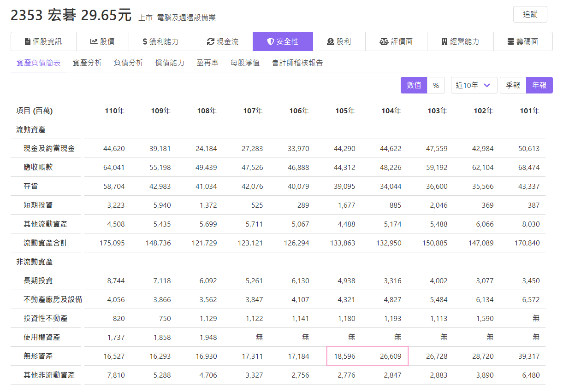The height and width of the screenshot is (385, 569).
Task: Switch to the 評價面 tab
Action: coord(396,41)
